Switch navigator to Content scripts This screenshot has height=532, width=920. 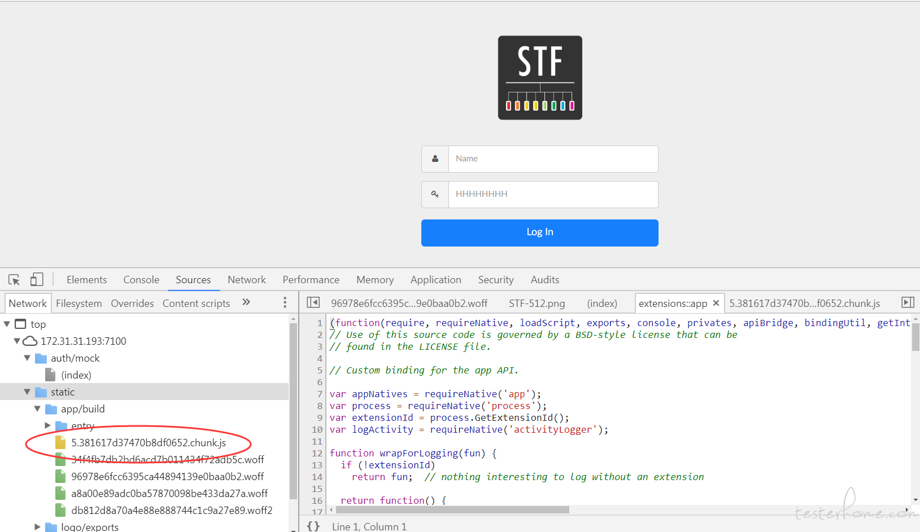click(197, 303)
